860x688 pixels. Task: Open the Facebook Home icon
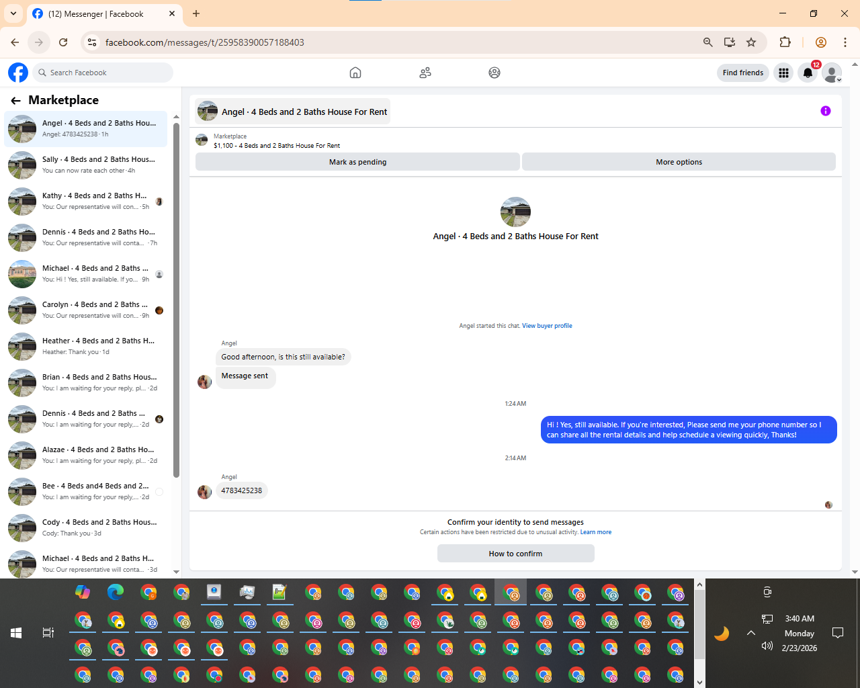click(355, 73)
